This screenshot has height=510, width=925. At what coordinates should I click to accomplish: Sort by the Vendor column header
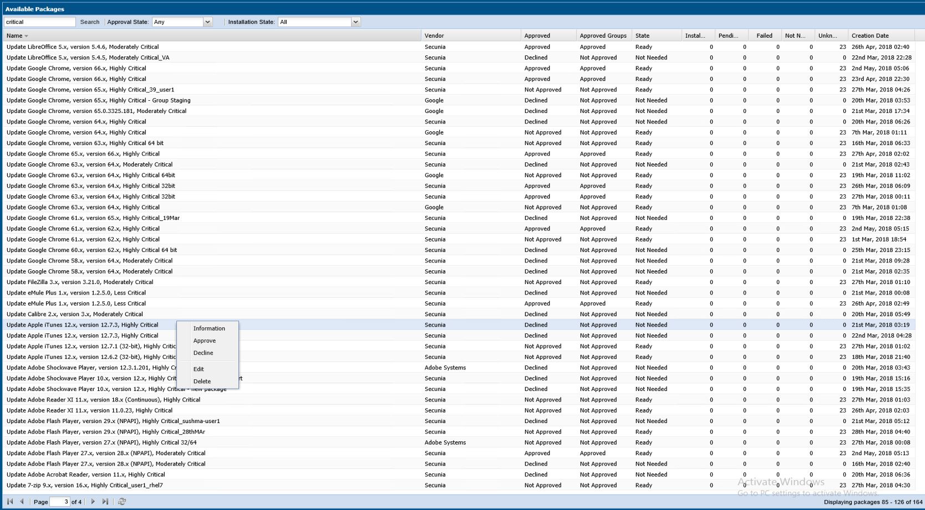(x=434, y=35)
